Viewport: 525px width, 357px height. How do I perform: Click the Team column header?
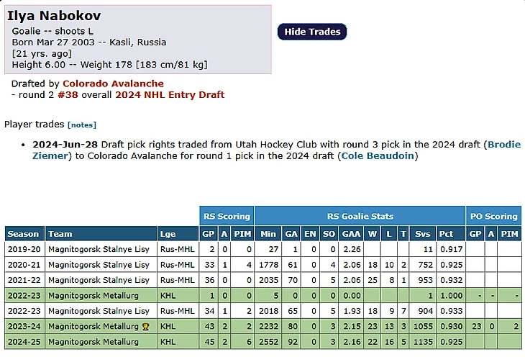click(60, 233)
